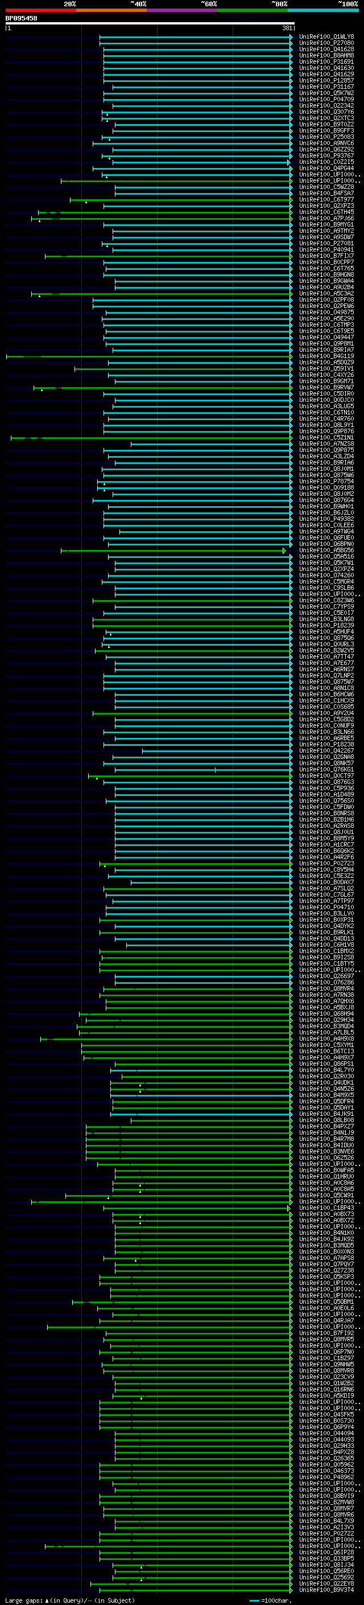This screenshot has height=1605, width=364.
Task: Click the red 20% identity color segment
Action: [40, 10]
